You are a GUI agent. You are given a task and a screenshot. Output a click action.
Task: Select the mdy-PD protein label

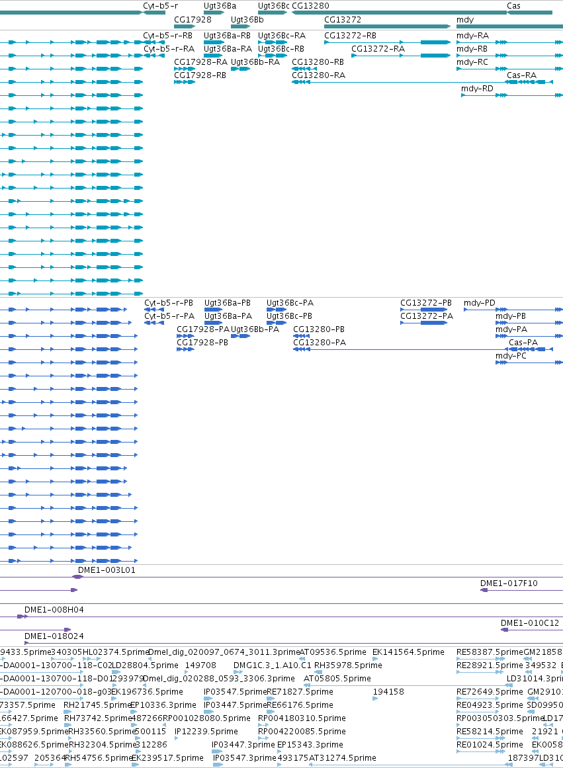click(480, 303)
